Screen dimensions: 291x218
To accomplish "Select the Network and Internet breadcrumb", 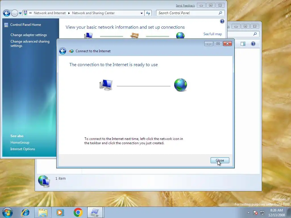I will pyautogui.click(x=50, y=13).
